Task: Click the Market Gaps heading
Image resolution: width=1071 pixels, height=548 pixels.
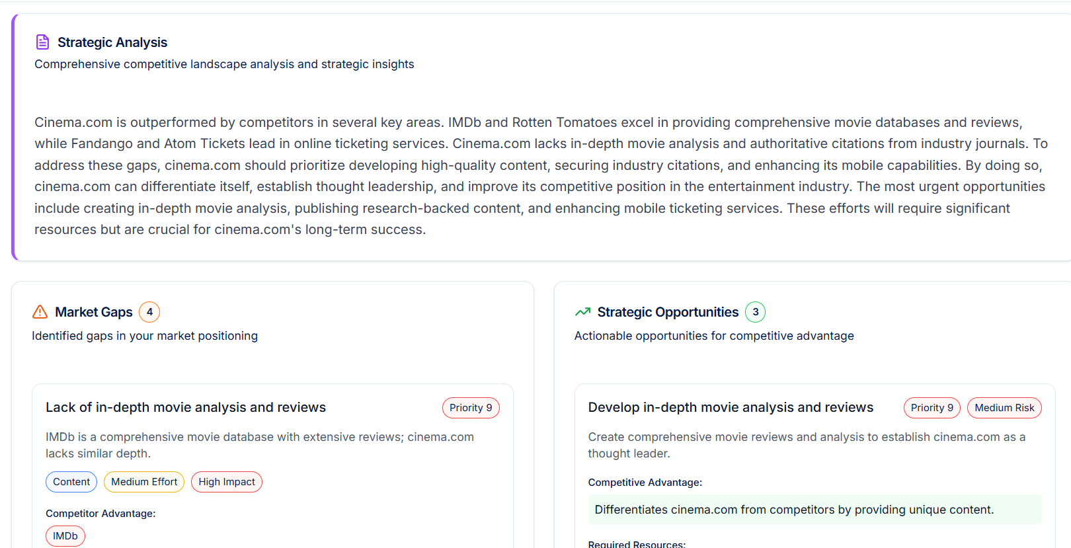Action: pyautogui.click(x=94, y=312)
